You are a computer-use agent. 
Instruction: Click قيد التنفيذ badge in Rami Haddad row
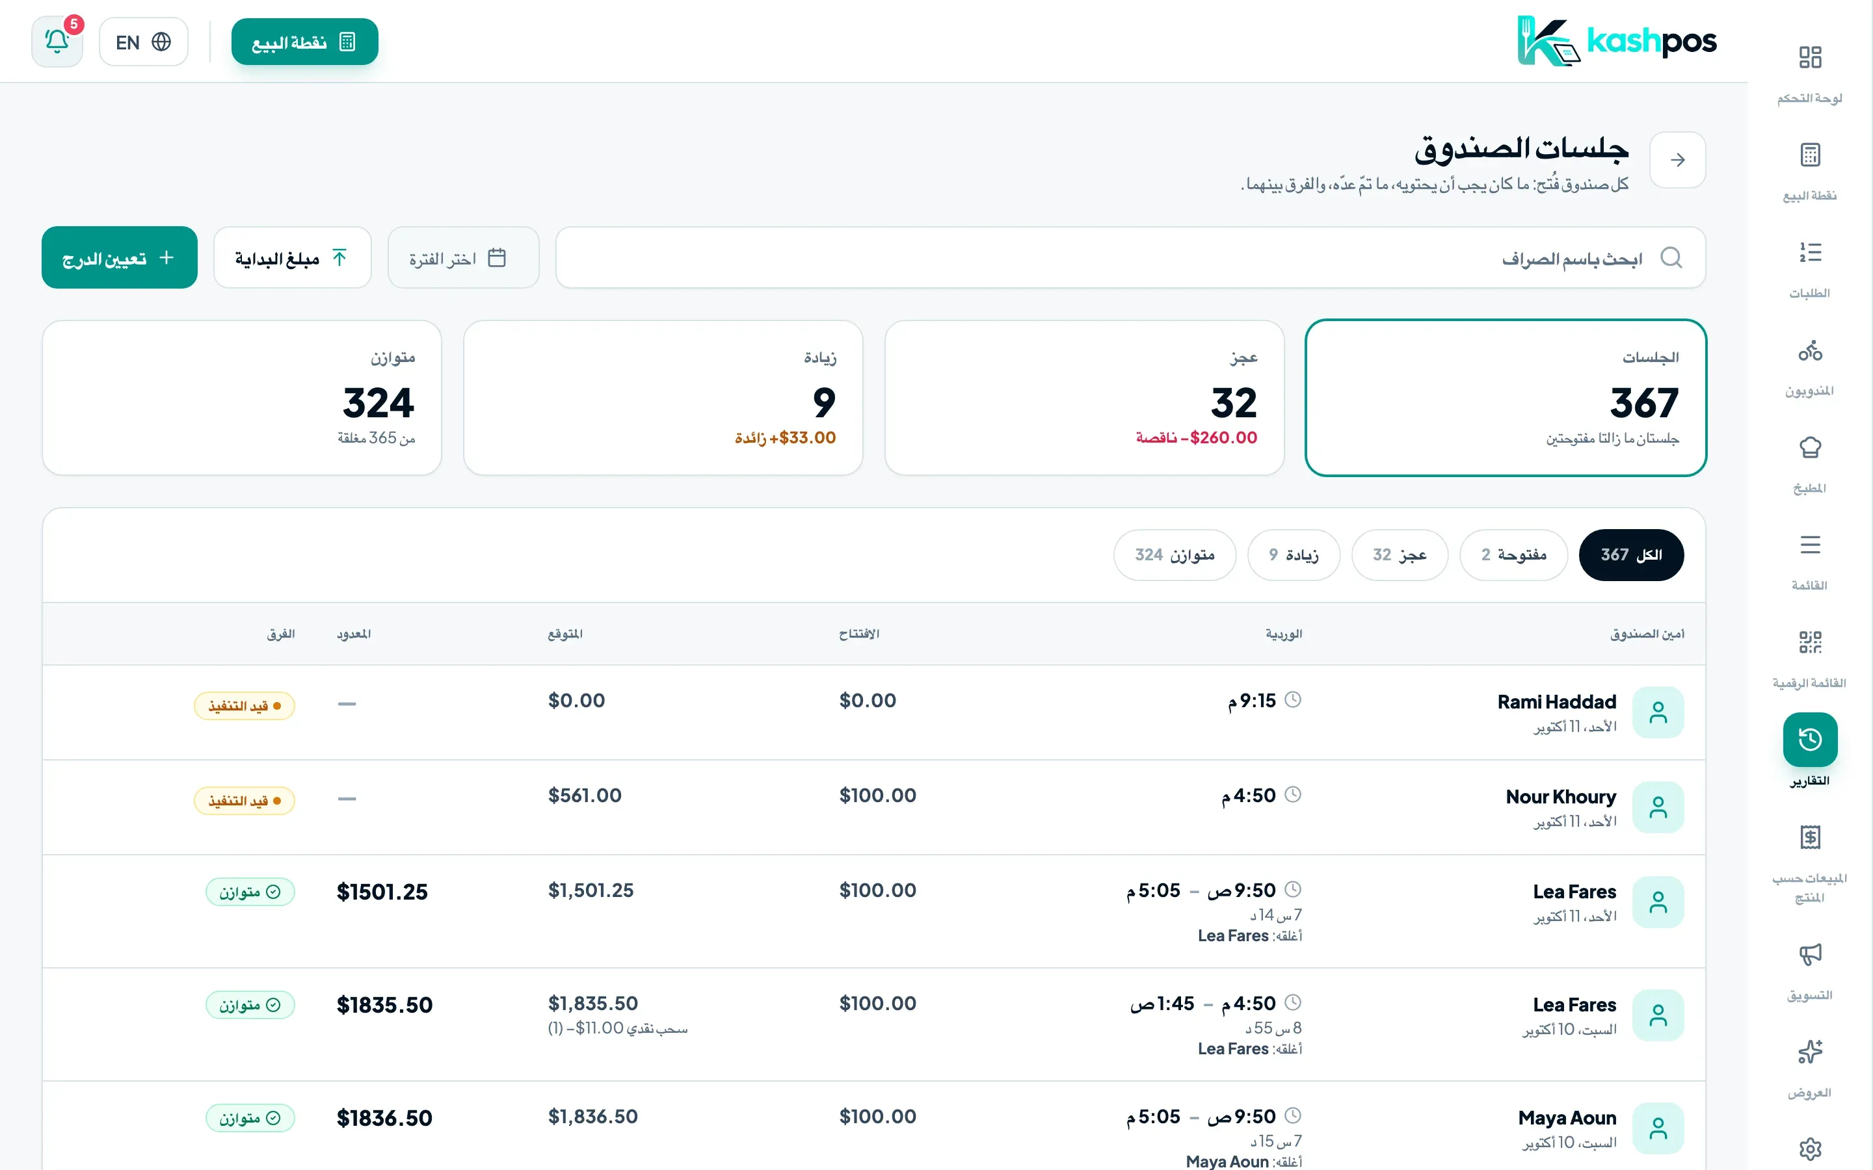tap(245, 706)
